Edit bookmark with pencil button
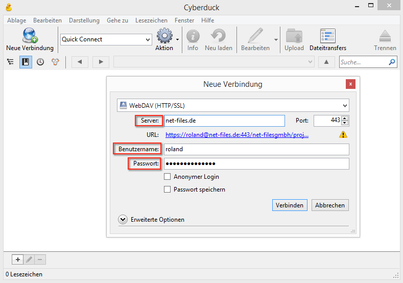This screenshot has width=403, height=283. (29, 260)
